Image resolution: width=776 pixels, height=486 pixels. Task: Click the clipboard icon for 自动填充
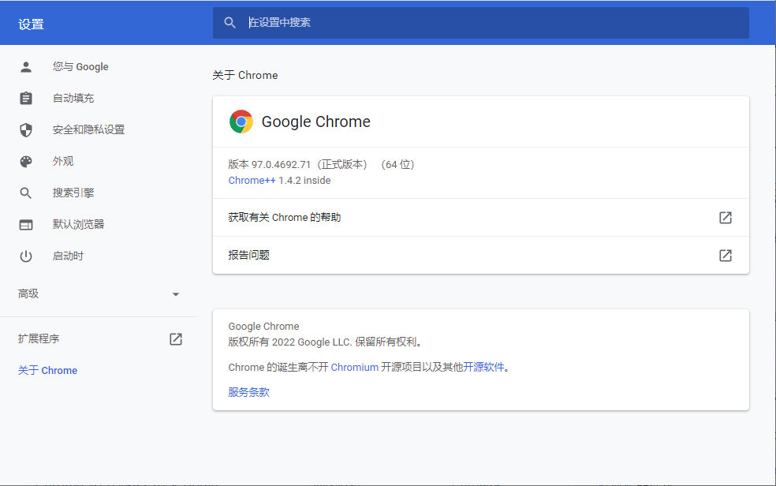[x=26, y=98]
